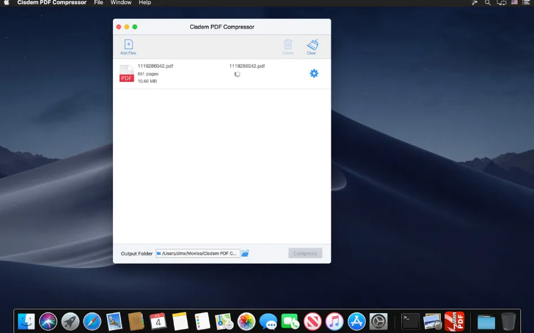Open Terminal in the Dock
Viewport: 534px width, 333px height.
pyautogui.click(x=410, y=321)
